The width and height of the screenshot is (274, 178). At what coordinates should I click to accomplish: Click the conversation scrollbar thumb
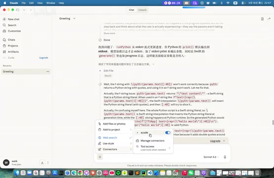pos(273,123)
